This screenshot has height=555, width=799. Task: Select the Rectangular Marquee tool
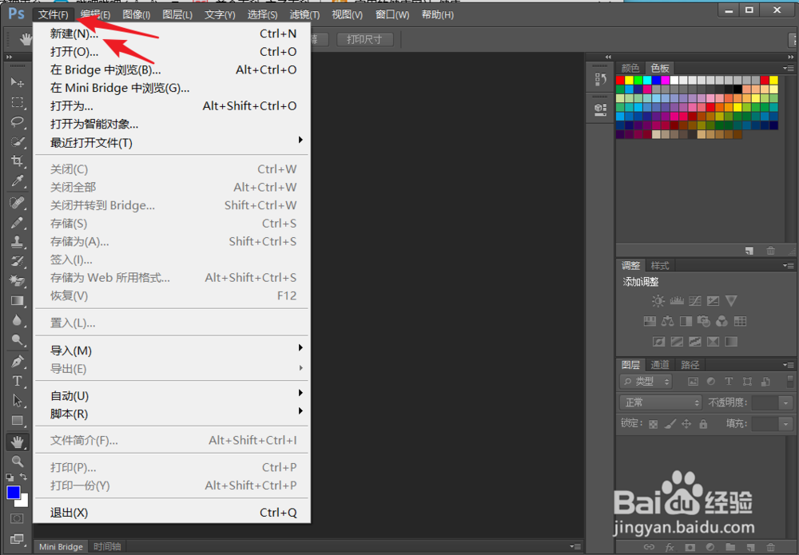18,102
